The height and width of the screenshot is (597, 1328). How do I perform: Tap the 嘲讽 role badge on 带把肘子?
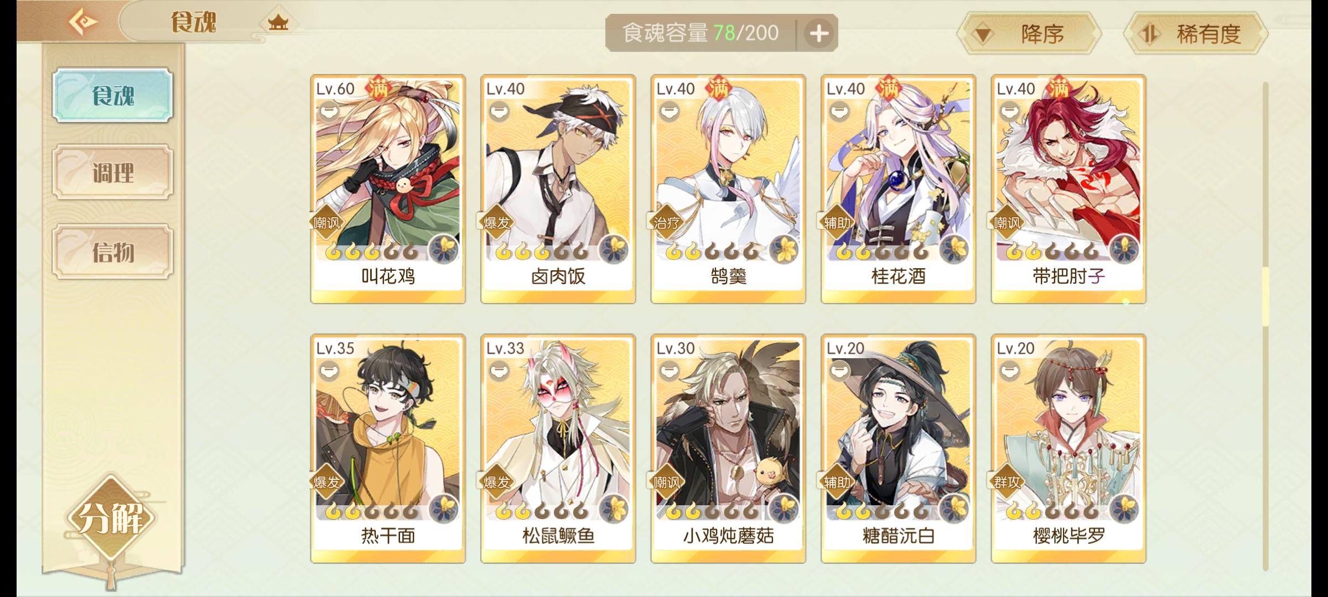click(x=1007, y=223)
